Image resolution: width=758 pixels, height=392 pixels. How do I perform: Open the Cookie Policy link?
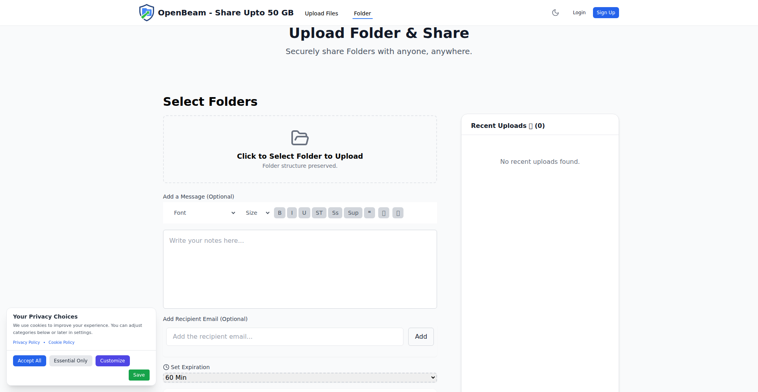62,343
